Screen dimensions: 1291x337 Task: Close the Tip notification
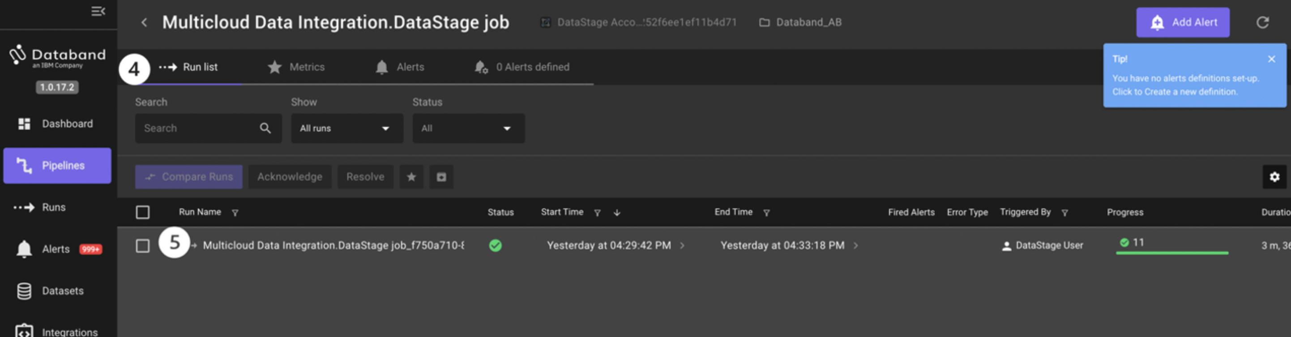tap(1271, 59)
